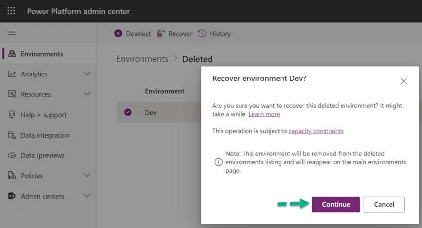Click the Deselect X icon
Image resolution: width=422 pixels, height=228 pixels.
tap(118, 33)
